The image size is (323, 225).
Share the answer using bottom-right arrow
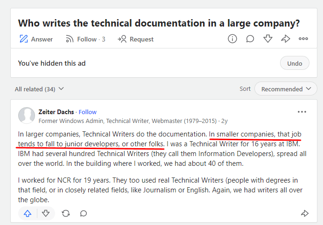click(305, 213)
